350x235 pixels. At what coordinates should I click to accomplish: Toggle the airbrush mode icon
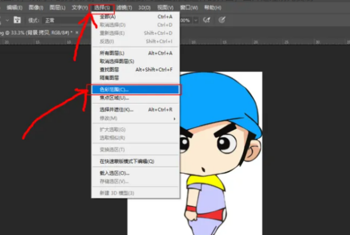[206, 20]
